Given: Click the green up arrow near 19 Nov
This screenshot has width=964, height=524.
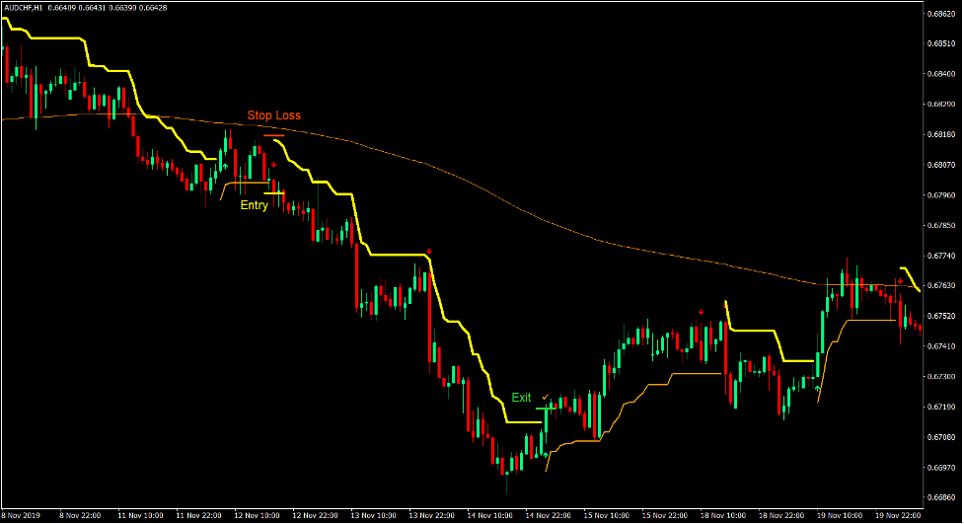Looking at the screenshot, I should (x=817, y=389).
